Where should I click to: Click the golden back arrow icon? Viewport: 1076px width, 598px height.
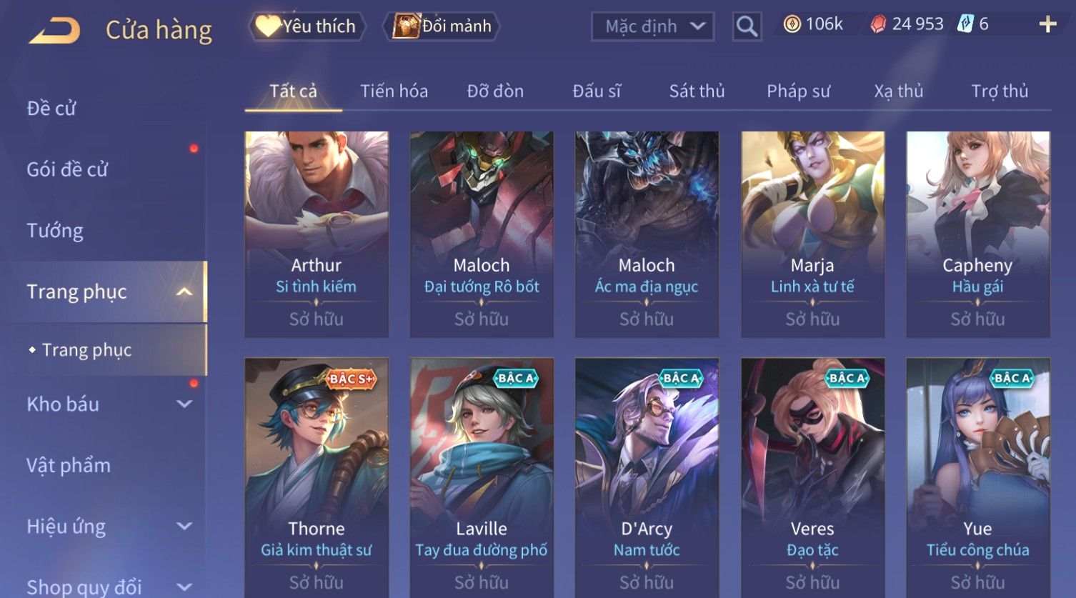point(54,31)
